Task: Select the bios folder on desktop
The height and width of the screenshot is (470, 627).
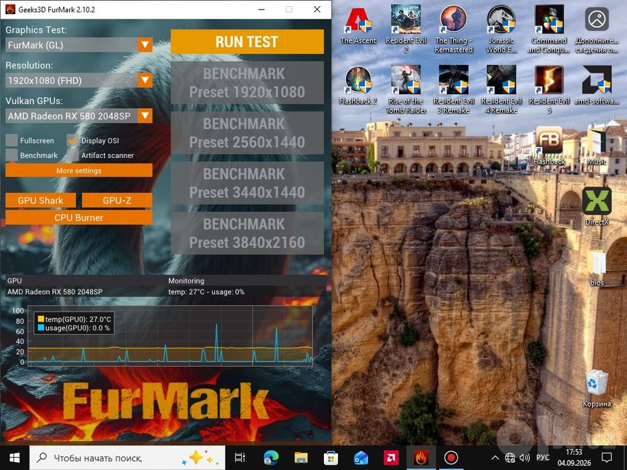Action: click(x=597, y=267)
